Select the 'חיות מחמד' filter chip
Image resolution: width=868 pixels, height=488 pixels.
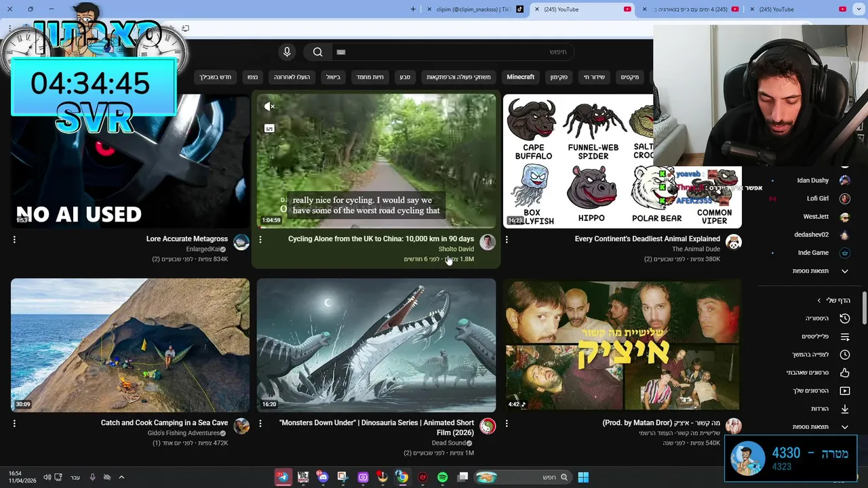(370, 77)
